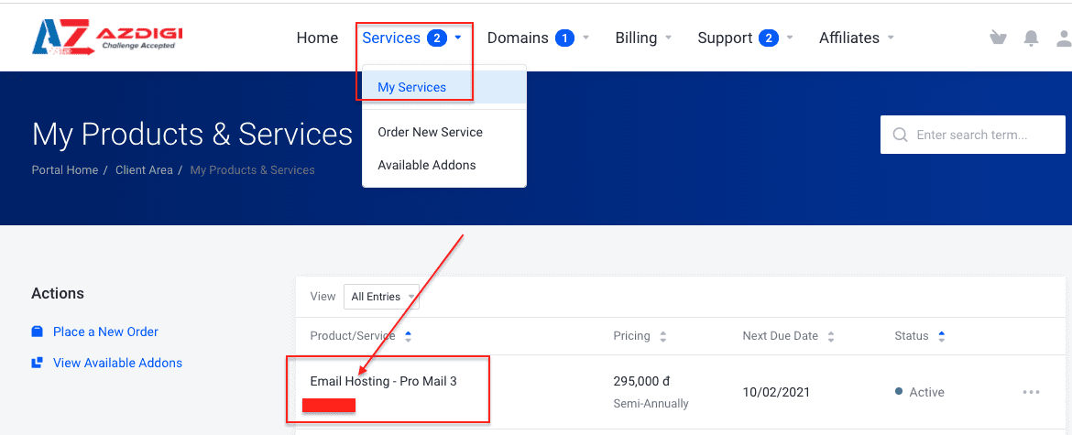Image resolution: width=1072 pixels, height=435 pixels.
Task: Expand the Domains dropdown menu
Action: (x=538, y=38)
